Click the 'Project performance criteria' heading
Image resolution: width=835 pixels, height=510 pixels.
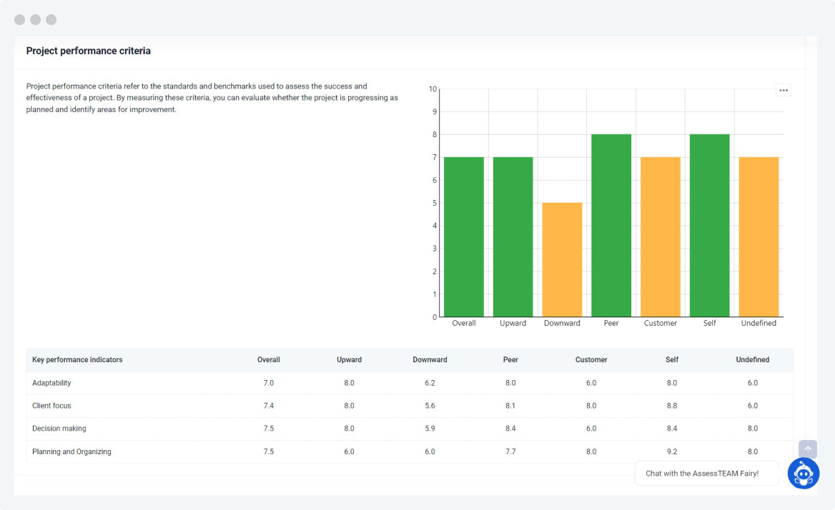click(x=88, y=51)
